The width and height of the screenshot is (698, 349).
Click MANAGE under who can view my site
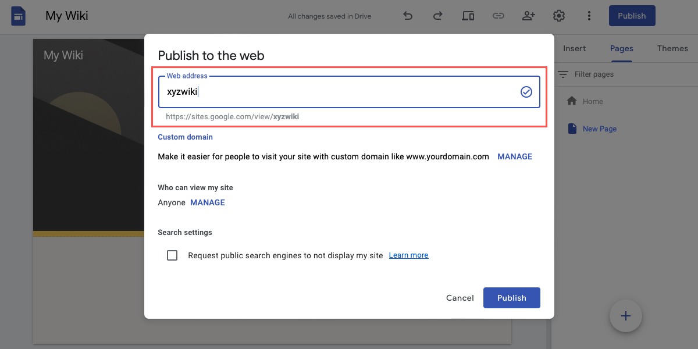click(207, 202)
